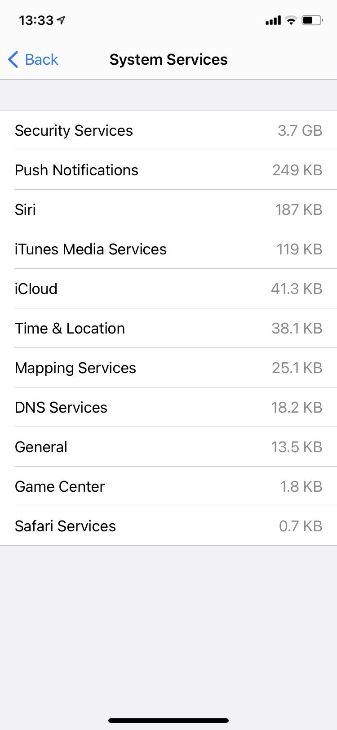Select the DNS Services entry

point(168,407)
